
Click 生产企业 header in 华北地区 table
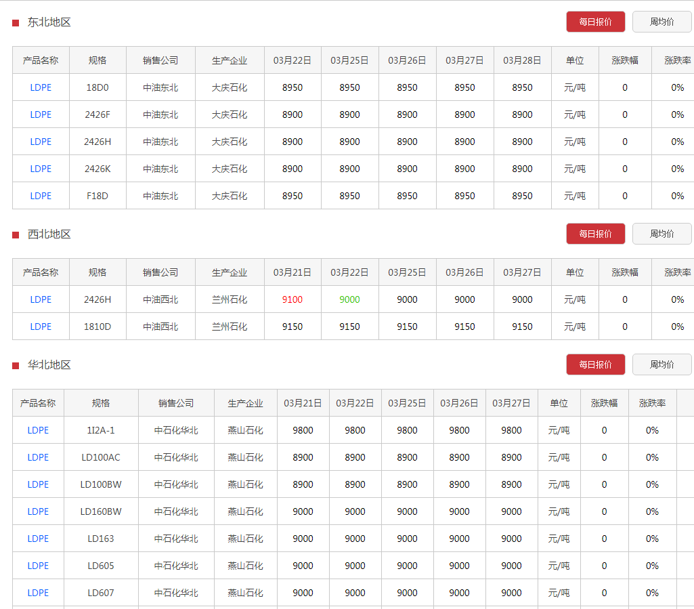(245, 403)
